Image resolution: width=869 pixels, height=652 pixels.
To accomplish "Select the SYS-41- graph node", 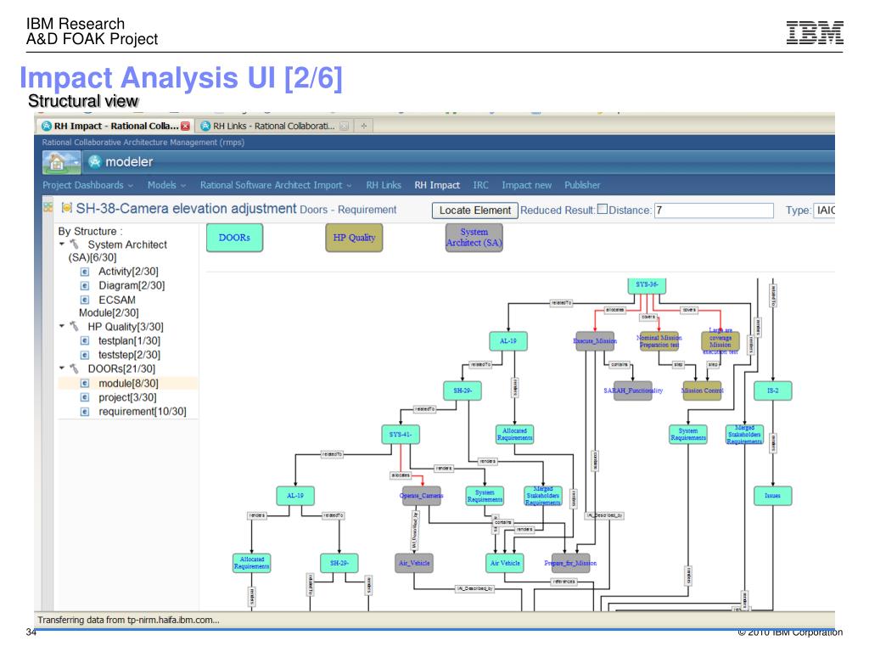I will pos(401,434).
